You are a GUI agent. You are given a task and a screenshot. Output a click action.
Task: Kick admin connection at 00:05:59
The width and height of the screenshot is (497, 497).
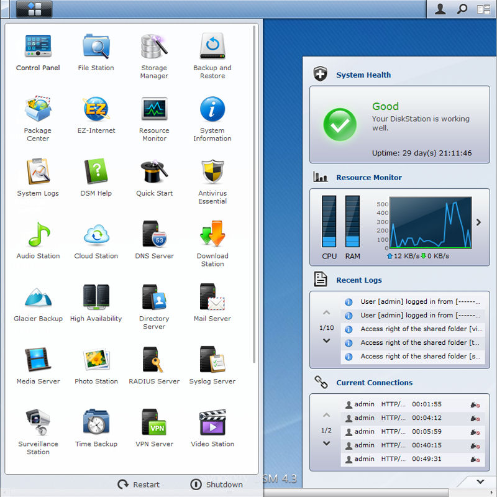[x=475, y=432]
